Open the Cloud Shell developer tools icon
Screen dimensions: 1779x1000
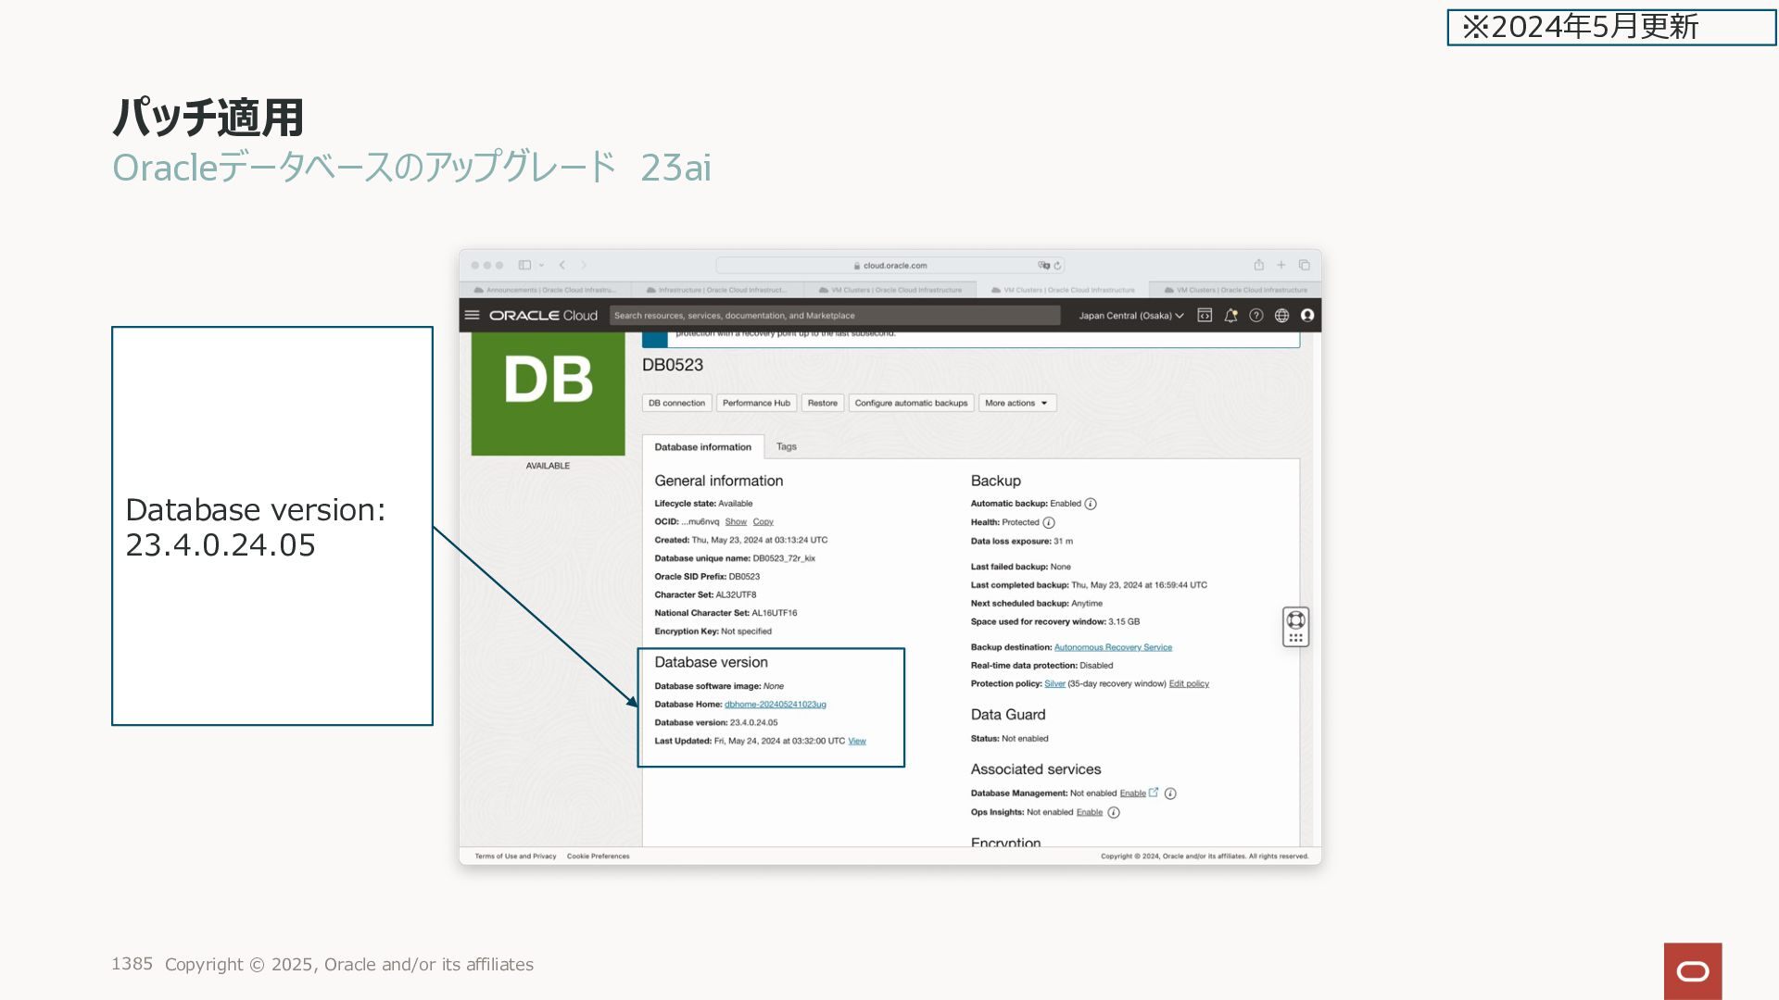click(x=1205, y=315)
